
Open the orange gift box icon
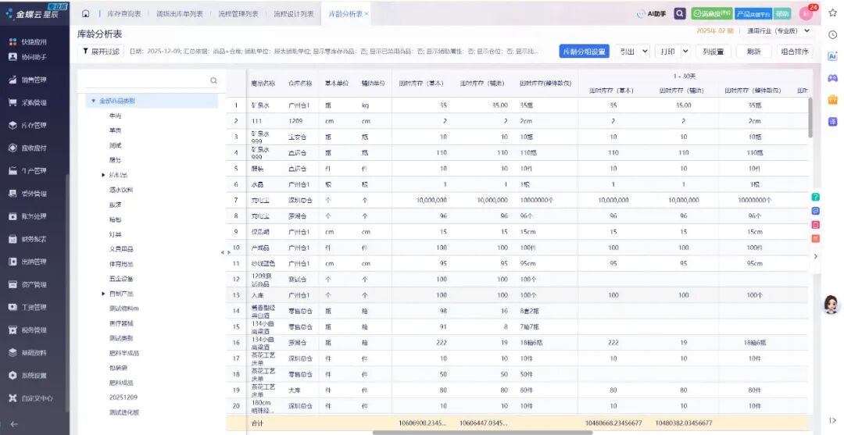point(833,99)
